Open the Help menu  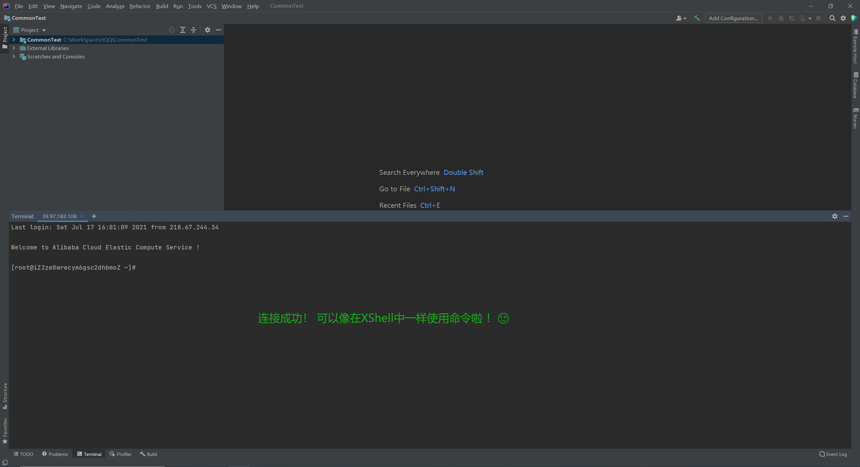253,6
